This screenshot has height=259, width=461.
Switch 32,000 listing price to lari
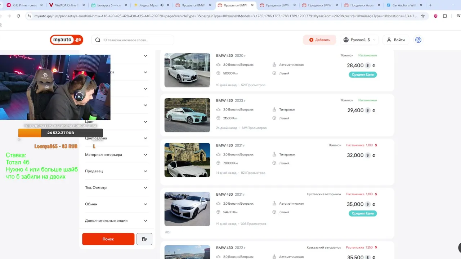374,155
